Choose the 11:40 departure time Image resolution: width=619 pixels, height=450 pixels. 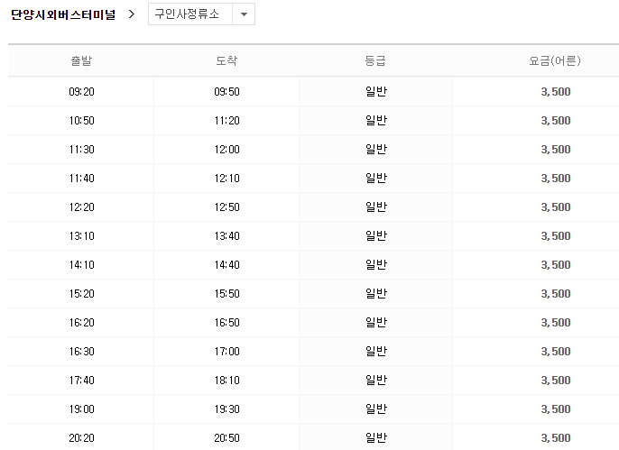tap(81, 179)
